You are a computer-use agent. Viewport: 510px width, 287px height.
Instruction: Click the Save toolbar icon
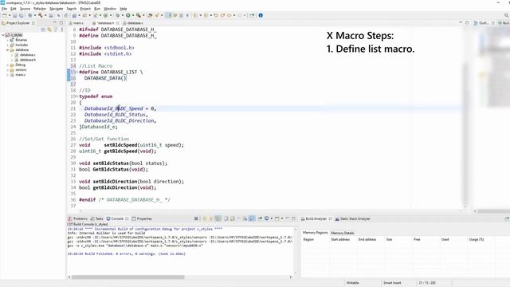14,15
